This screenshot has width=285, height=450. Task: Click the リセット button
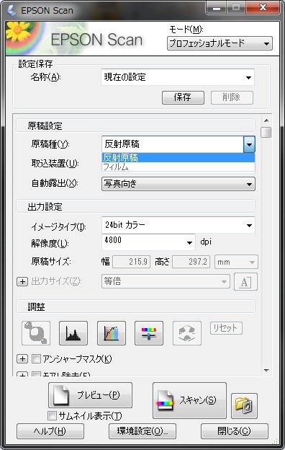pos(226,328)
